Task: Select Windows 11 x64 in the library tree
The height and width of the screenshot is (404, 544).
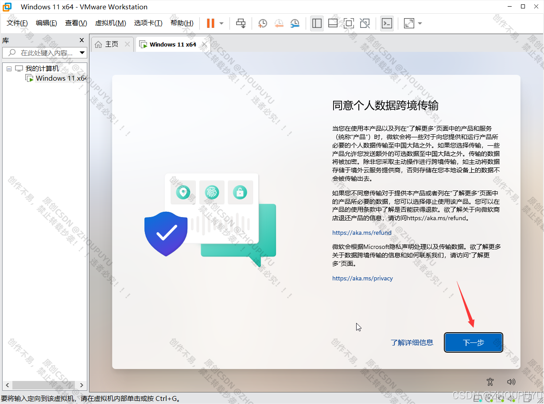Action: click(61, 78)
